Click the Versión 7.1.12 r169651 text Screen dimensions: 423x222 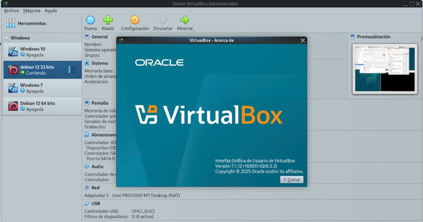click(x=246, y=166)
